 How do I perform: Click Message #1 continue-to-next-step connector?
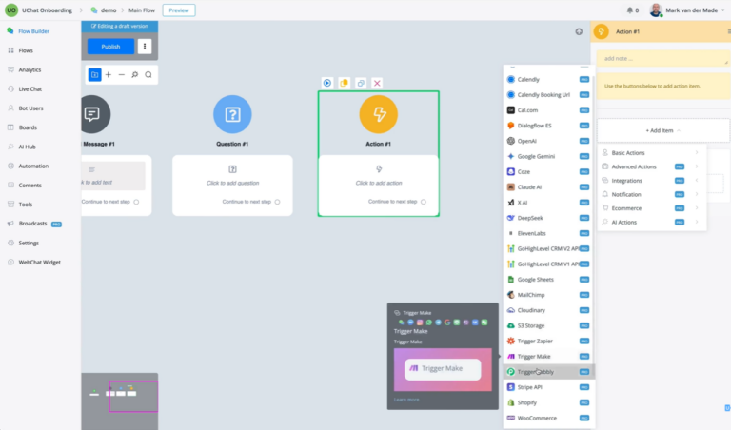click(x=136, y=202)
